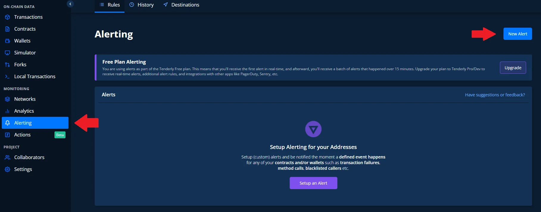The image size is (541, 212).
Task: Click the PROJECT section label
Action: point(12,147)
